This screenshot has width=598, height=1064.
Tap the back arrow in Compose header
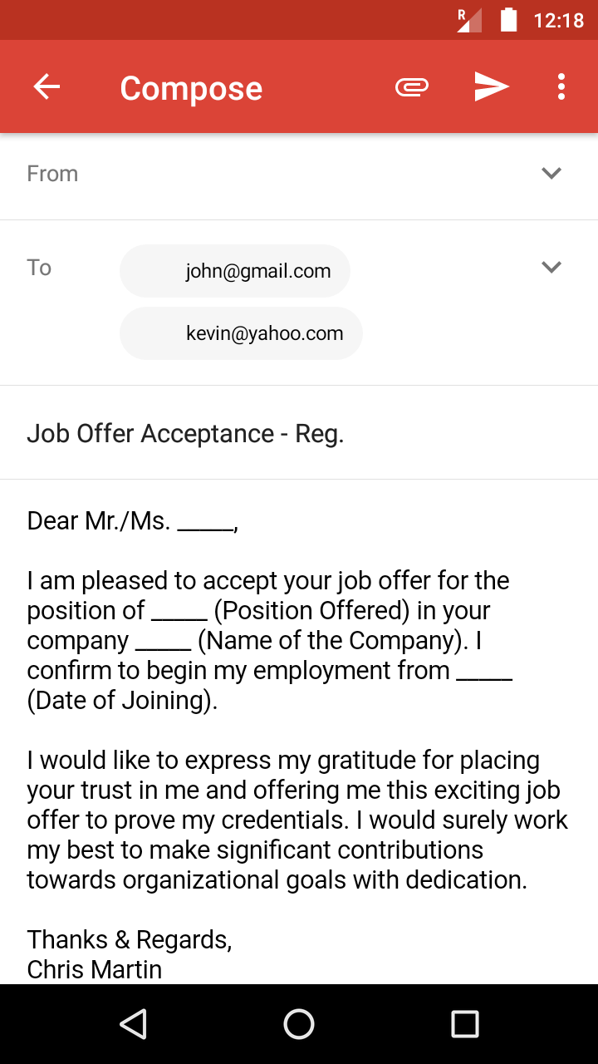(x=47, y=87)
